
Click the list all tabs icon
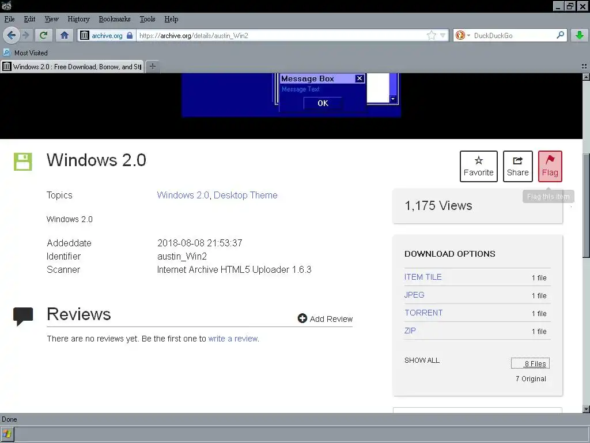[584, 66]
